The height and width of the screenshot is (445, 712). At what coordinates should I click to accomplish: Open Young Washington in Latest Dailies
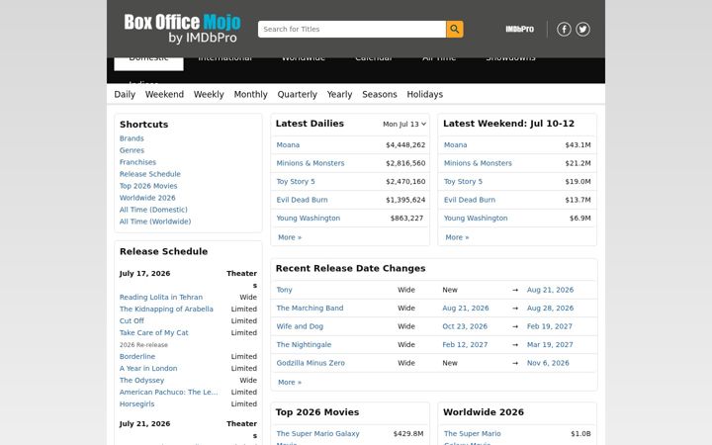[x=308, y=218]
